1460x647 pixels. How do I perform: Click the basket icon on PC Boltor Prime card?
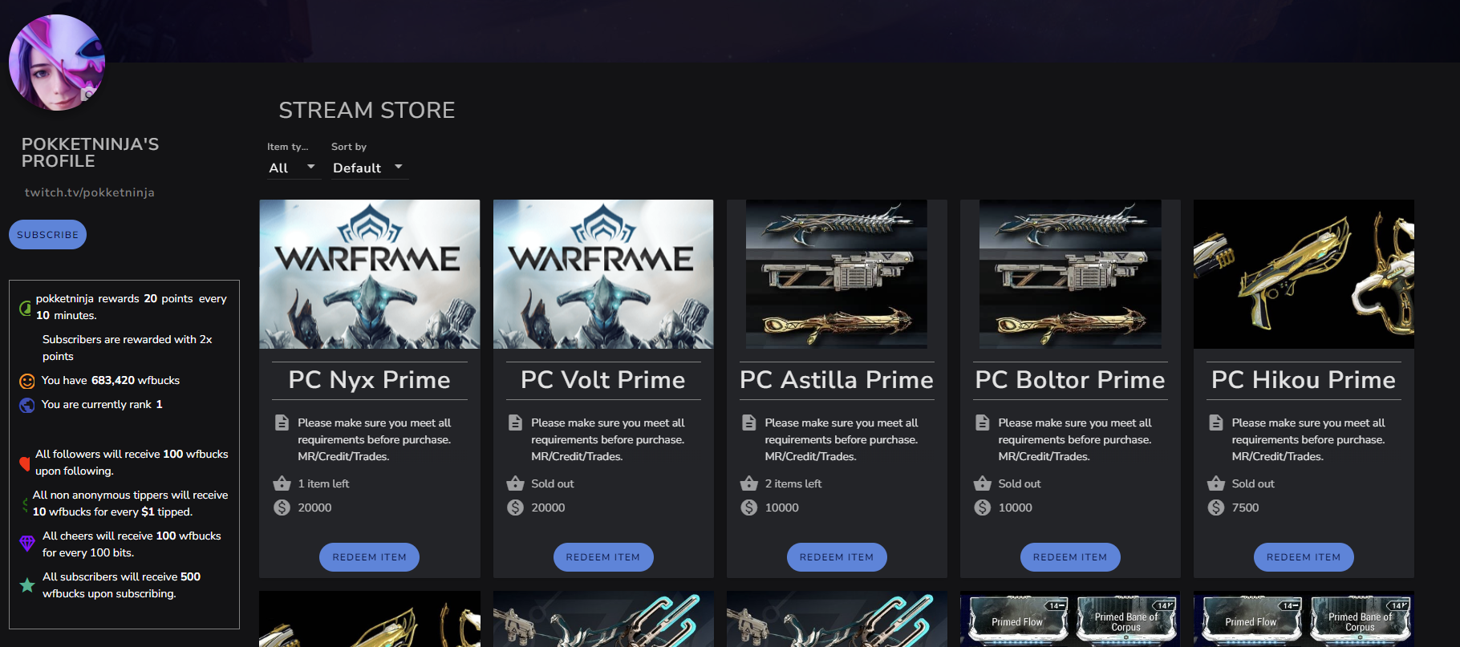point(982,483)
